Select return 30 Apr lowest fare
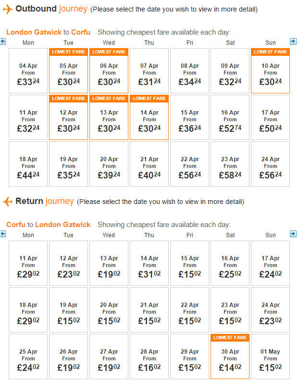The height and width of the screenshot is (382, 299). click(230, 357)
